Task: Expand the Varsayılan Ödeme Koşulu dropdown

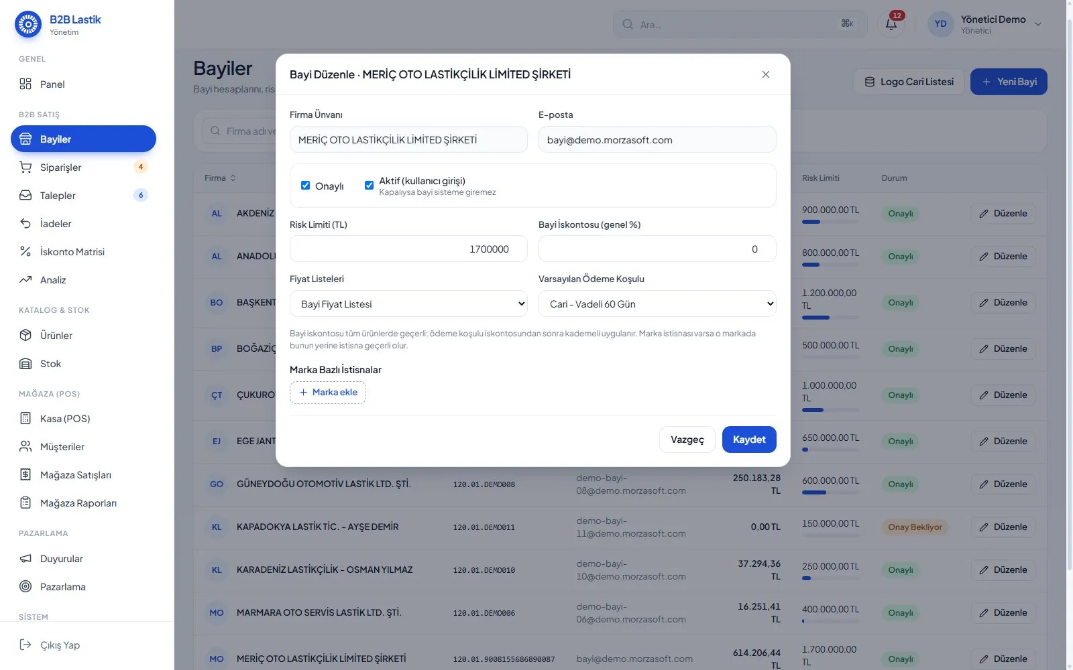Action: pyautogui.click(x=657, y=304)
